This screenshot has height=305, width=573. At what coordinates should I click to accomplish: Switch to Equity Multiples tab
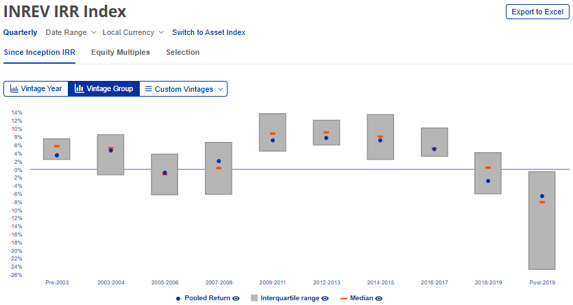click(x=121, y=52)
